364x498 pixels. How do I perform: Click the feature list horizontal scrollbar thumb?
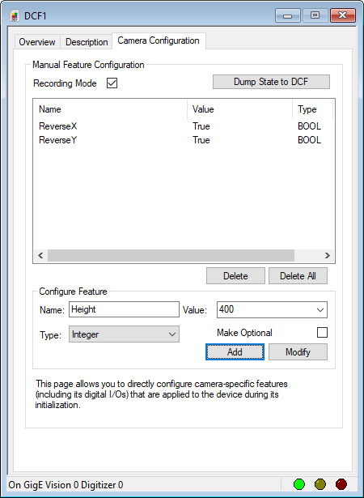[171, 255]
